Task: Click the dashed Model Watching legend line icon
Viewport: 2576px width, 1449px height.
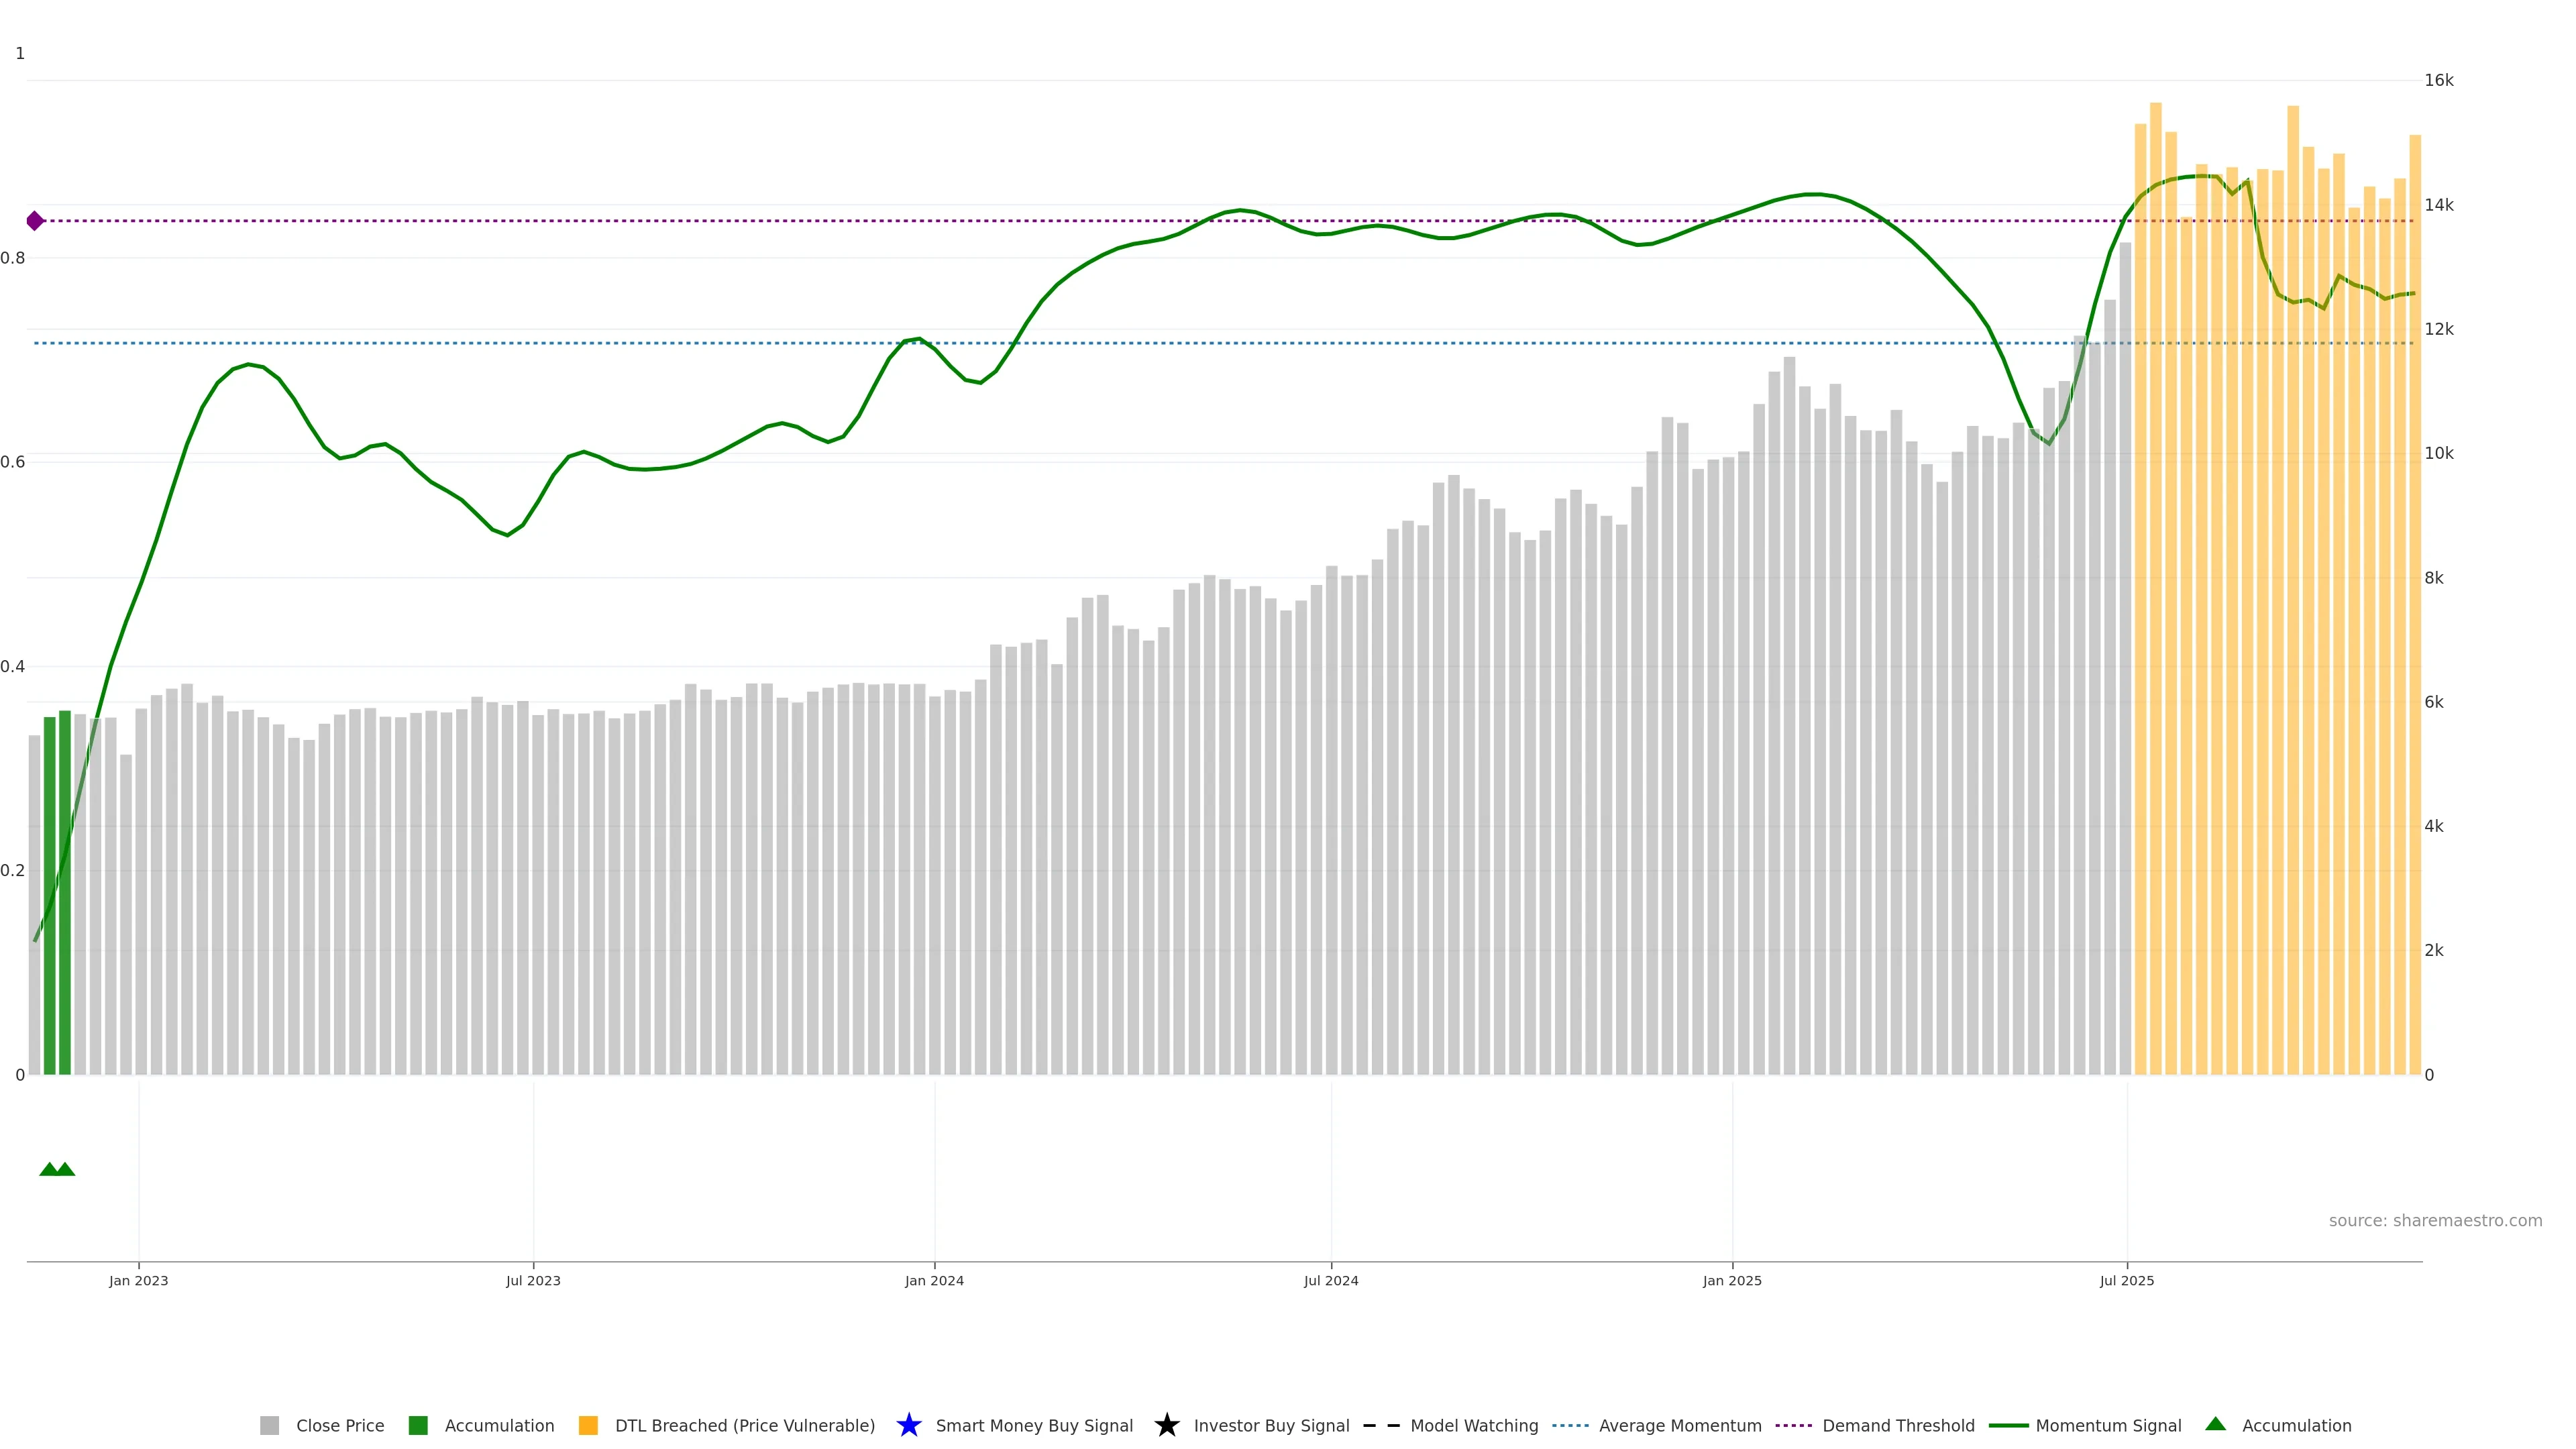Action: tap(1381, 1425)
